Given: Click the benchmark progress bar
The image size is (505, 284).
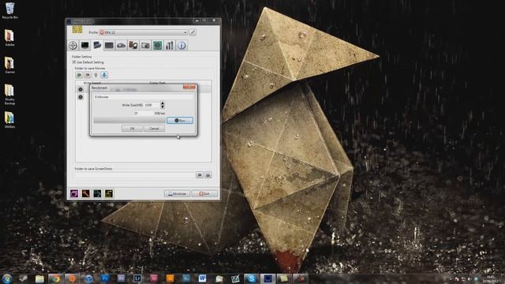Looking at the screenshot, I should pyautogui.click(x=129, y=121).
